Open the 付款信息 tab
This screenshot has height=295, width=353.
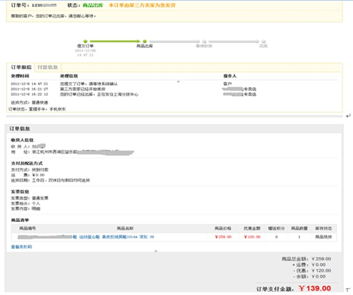click(47, 67)
